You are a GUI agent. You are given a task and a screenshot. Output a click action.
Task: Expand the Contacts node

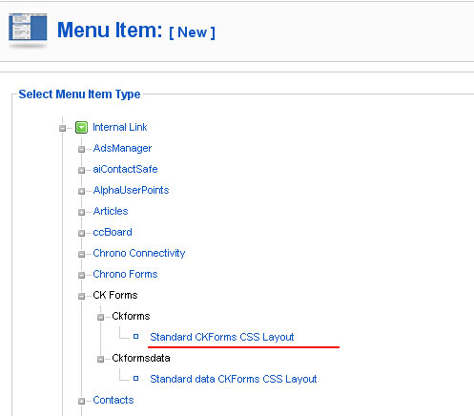click(81, 401)
